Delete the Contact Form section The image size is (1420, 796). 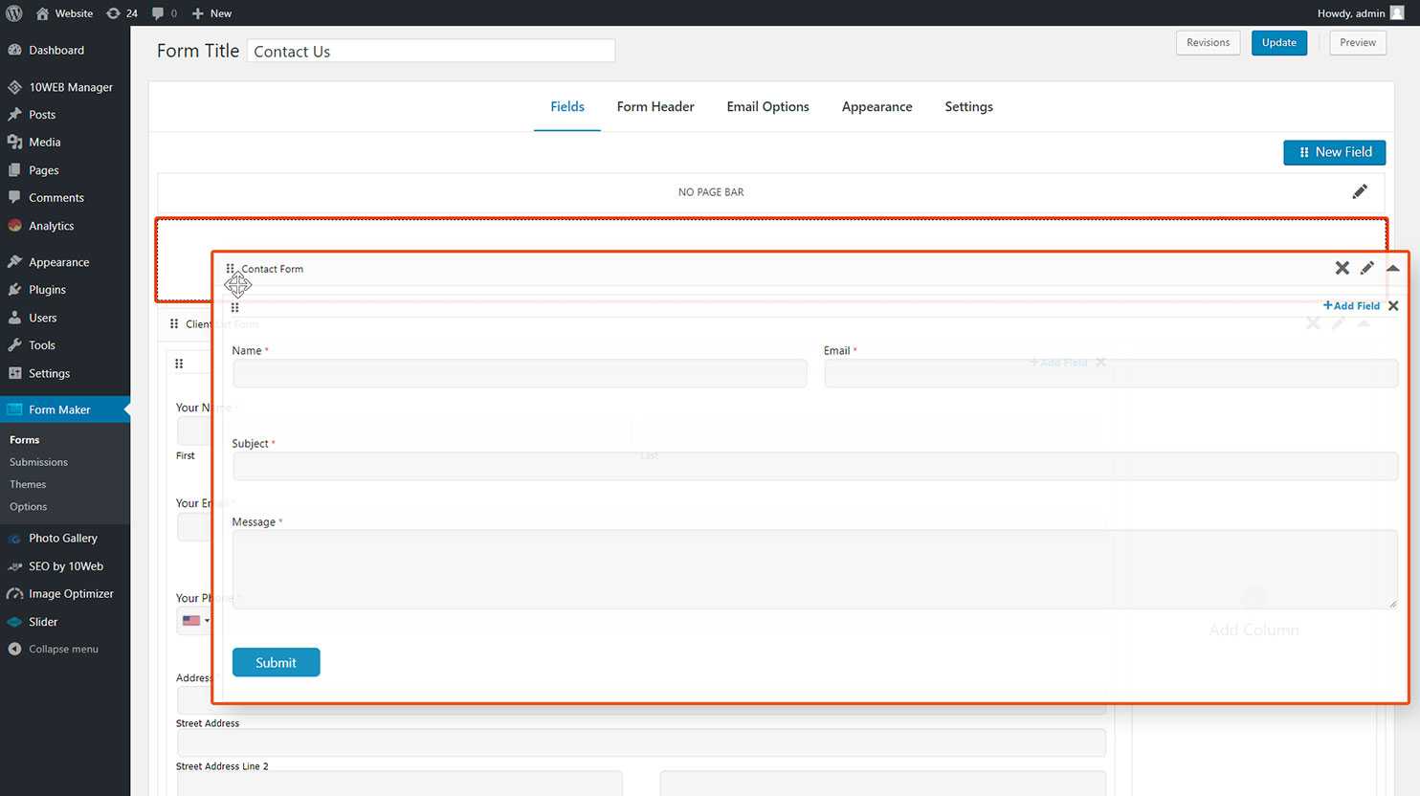coord(1342,268)
